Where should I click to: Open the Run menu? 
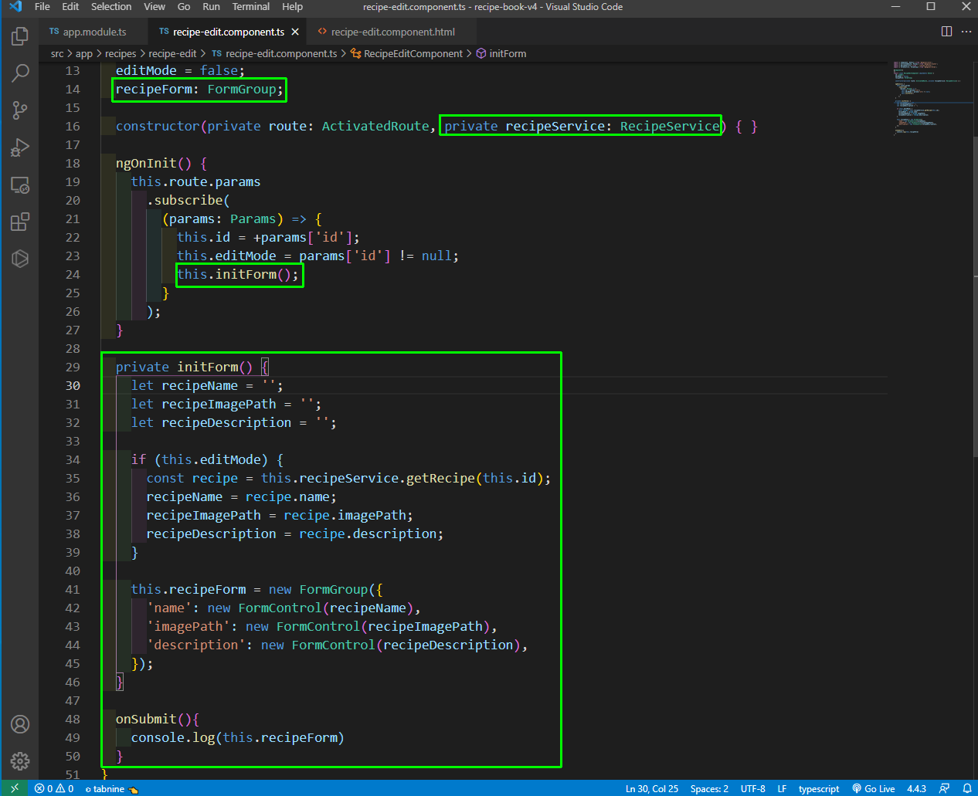point(211,7)
